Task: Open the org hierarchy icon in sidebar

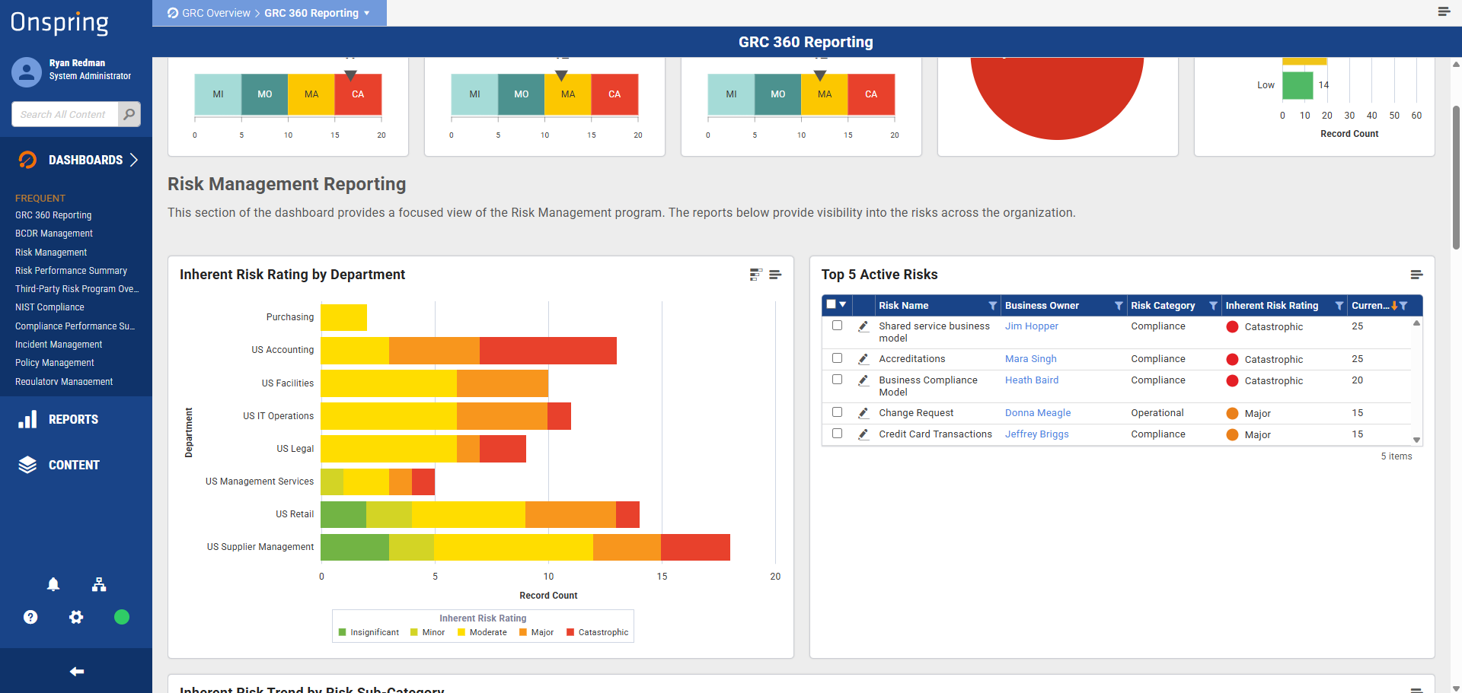Action: [x=99, y=584]
